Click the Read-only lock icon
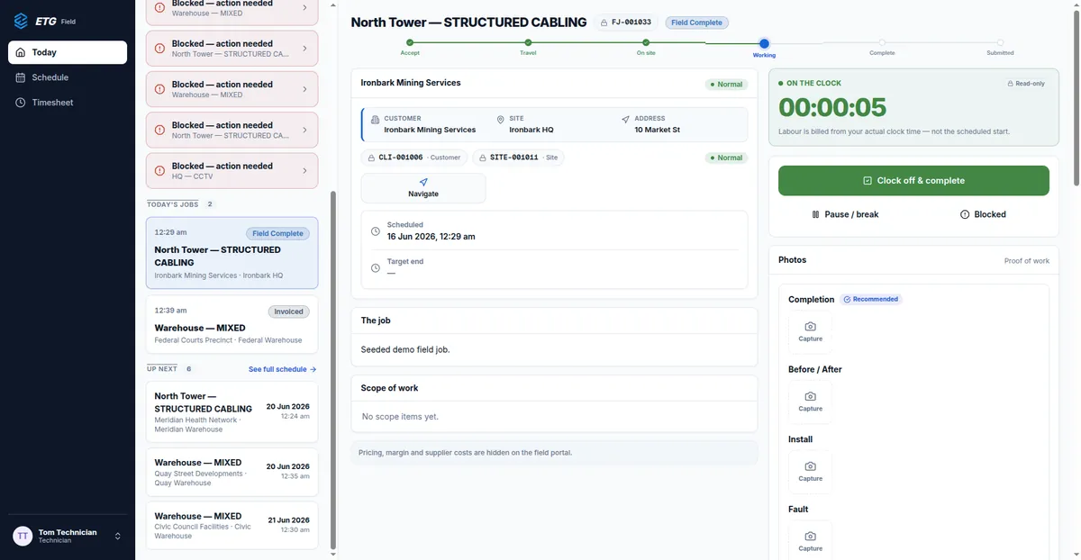The height and width of the screenshot is (560, 1081). [x=1011, y=84]
